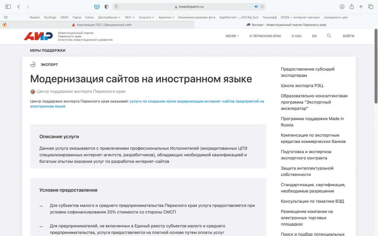The image size is (378, 236).
Task: Click the ВОЙТИ login button
Action: click(348, 36)
